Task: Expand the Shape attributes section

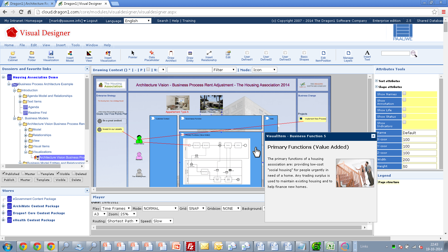Action: pyautogui.click(x=377, y=87)
